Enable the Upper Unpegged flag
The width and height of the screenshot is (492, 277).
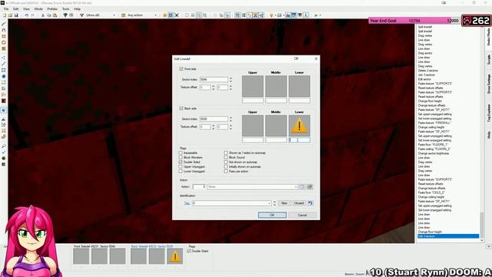(x=181, y=167)
